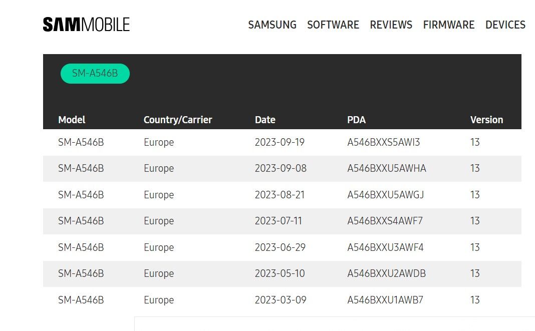This screenshot has width=535, height=331.
Task: Select the Date column header
Action: (265, 120)
